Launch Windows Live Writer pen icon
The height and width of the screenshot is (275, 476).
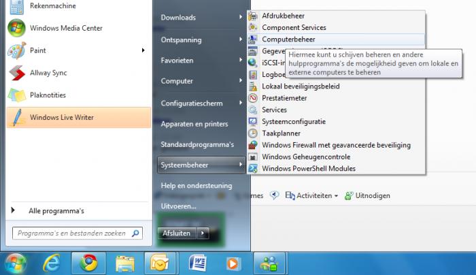point(18,117)
